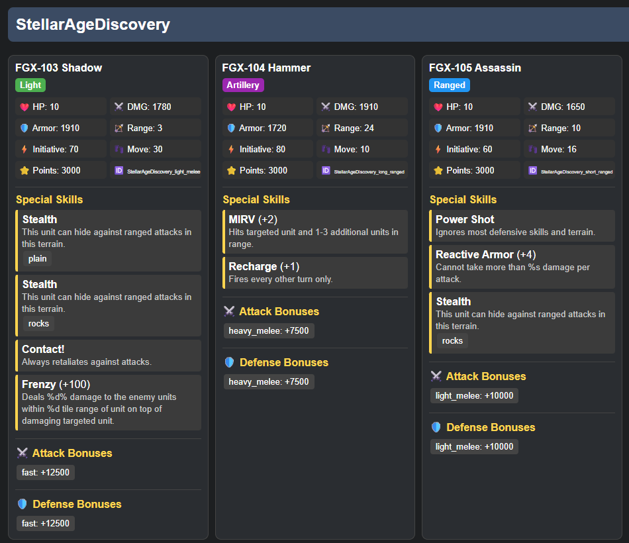
Task: Click Assassin's light_melee: +10000 attack bonus
Action: pyautogui.click(x=474, y=396)
